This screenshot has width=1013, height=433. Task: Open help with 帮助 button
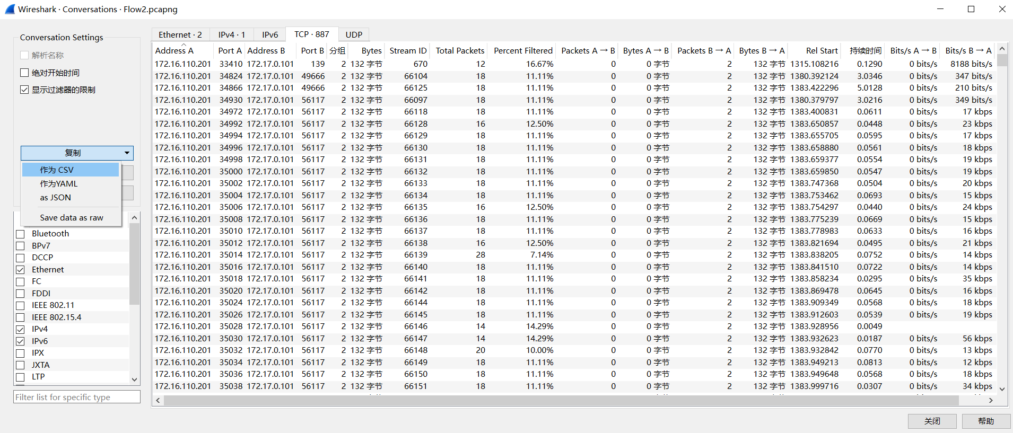click(x=985, y=421)
